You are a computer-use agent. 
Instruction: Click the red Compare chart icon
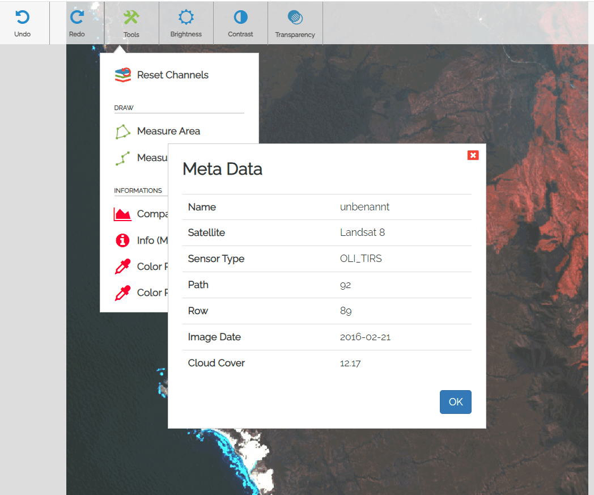click(x=122, y=214)
